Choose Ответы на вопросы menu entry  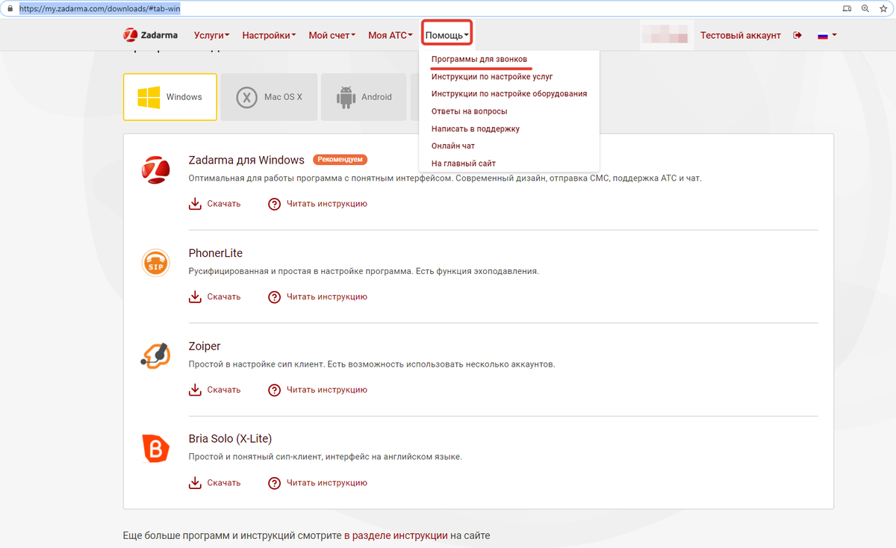(x=470, y=111)
